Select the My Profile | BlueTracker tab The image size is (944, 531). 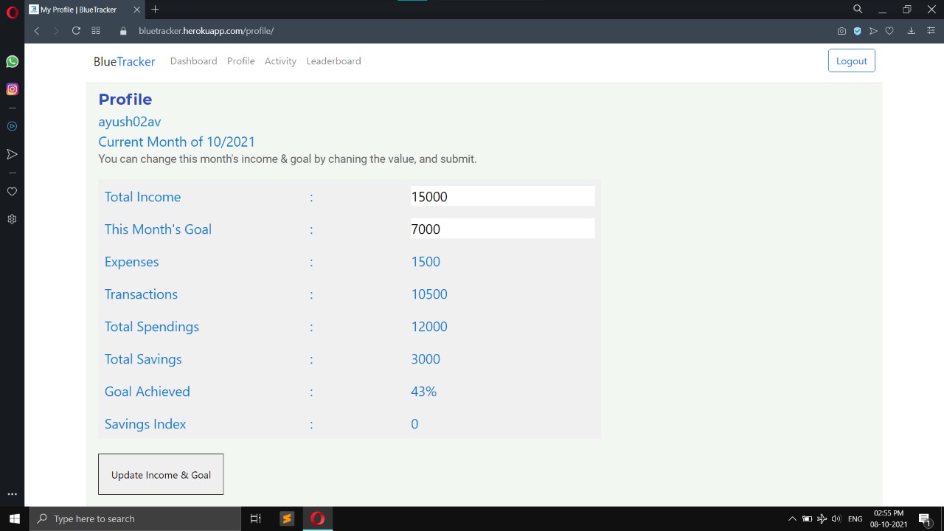[x=85, y=10]
